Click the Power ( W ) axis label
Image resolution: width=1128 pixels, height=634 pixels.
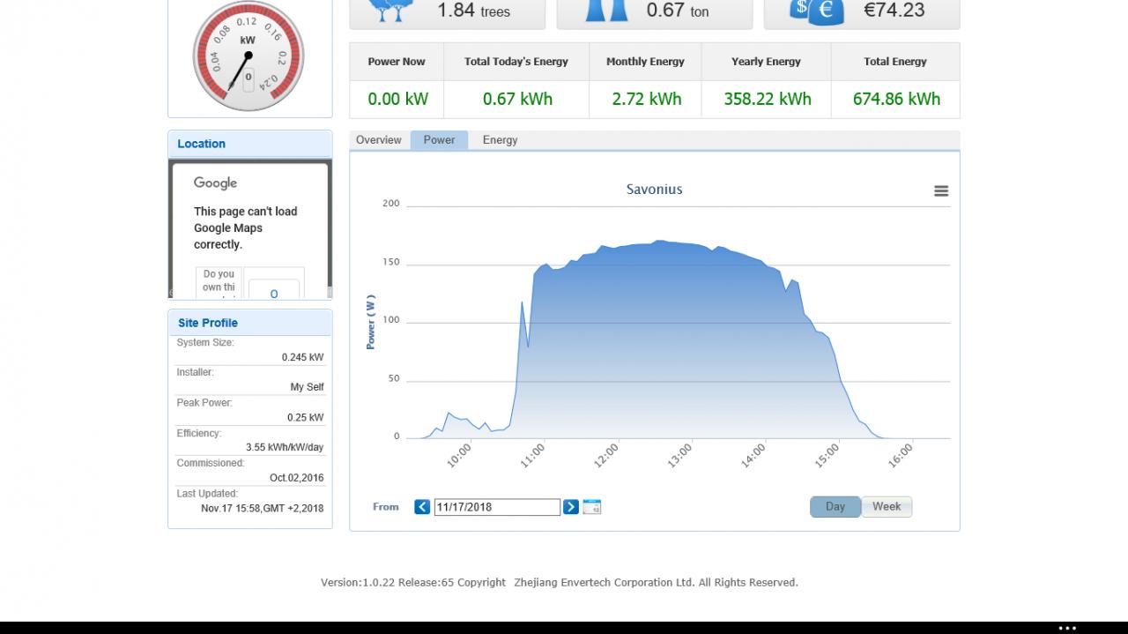coord(370,322)
